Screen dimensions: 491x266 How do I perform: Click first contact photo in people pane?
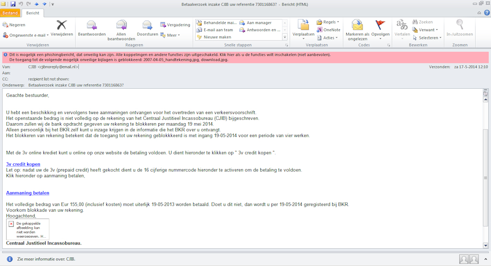464,259
